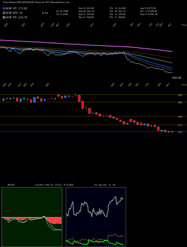Select the chart title mentioning MunafaSutra.com
The width and height of the screenshot is (187, 247).
coord(36,2)
